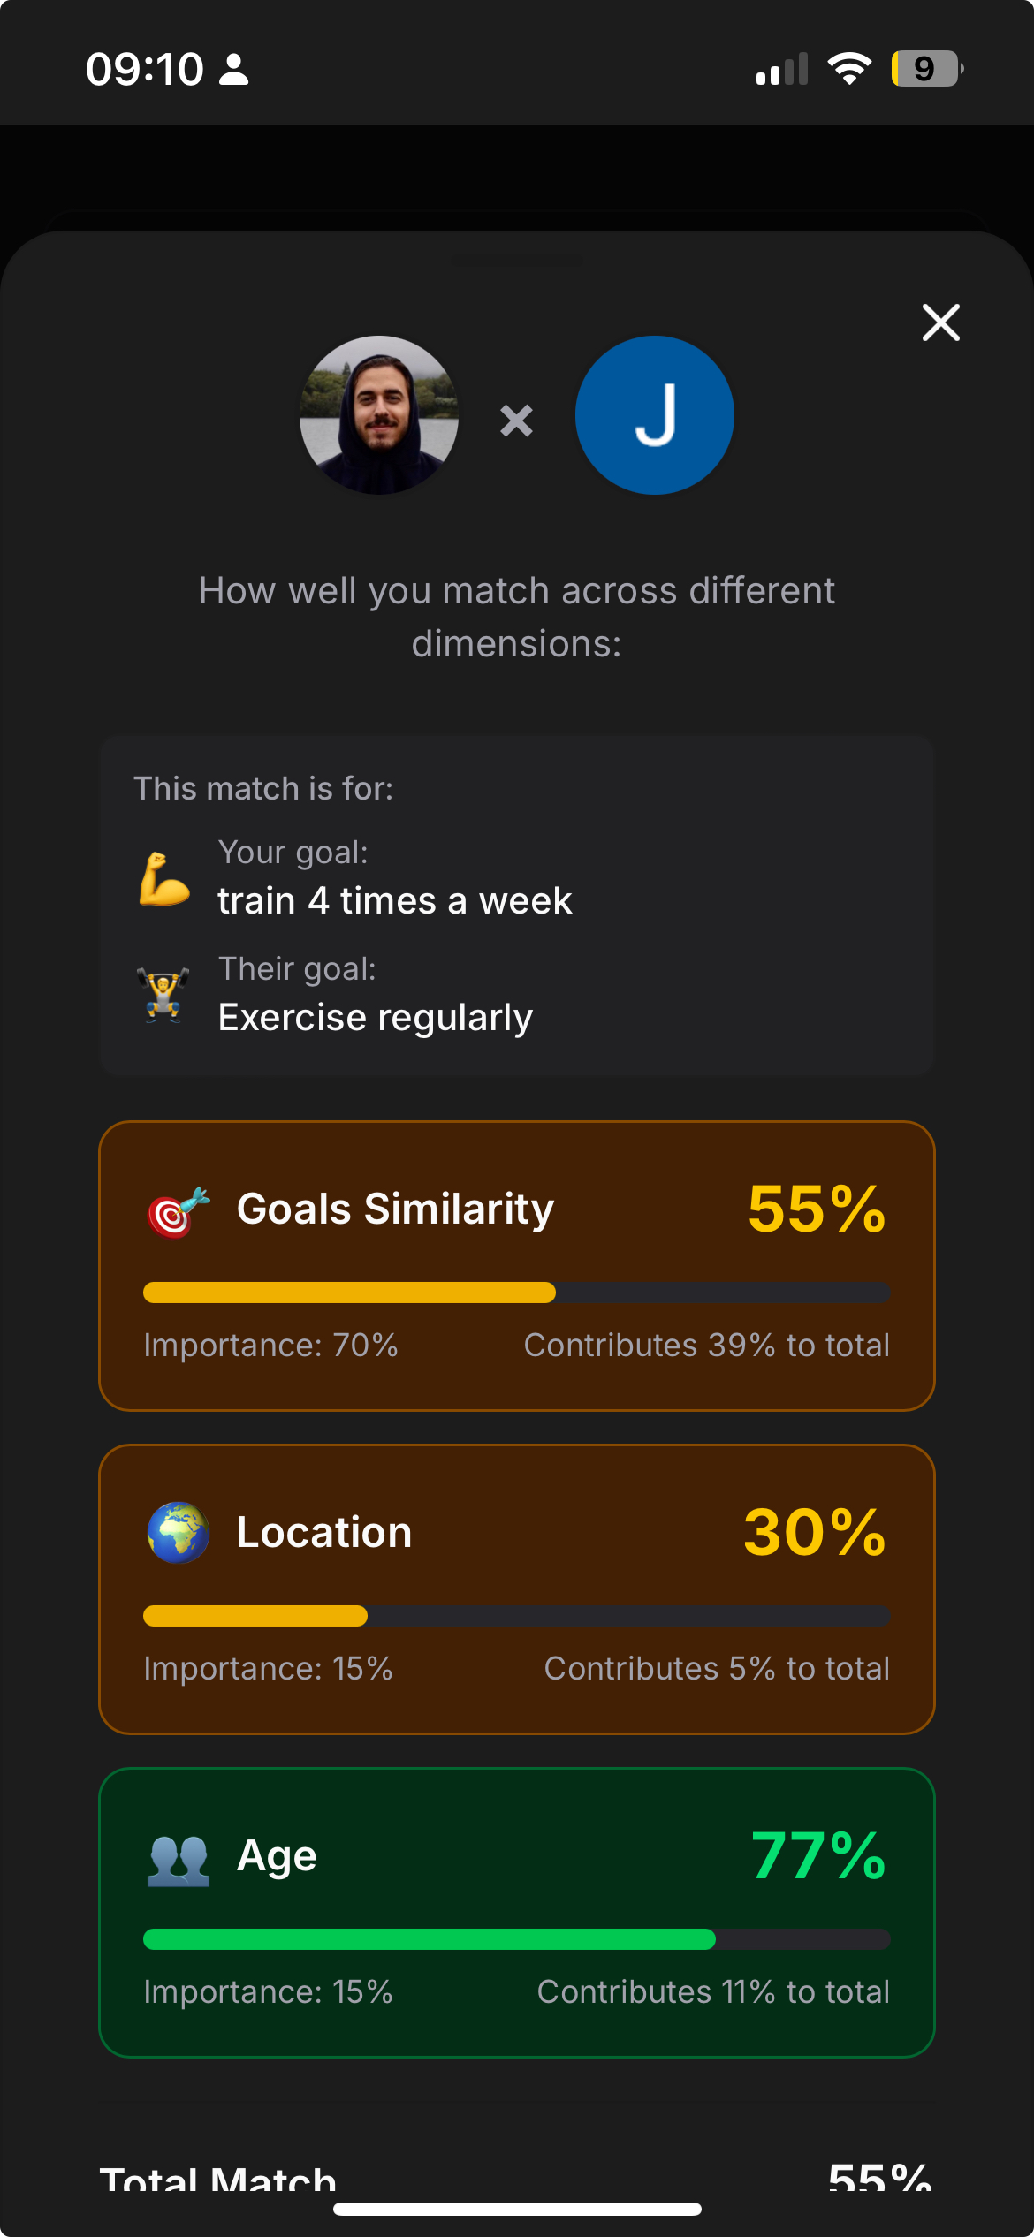The height and width of the screenshot is (2237, 1034).
Task: Tap the 30% Location score
Action: tap(814, 1532)
